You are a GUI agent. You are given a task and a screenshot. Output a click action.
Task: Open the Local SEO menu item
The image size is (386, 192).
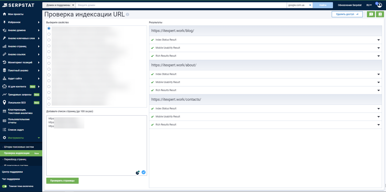coord(17,103)
